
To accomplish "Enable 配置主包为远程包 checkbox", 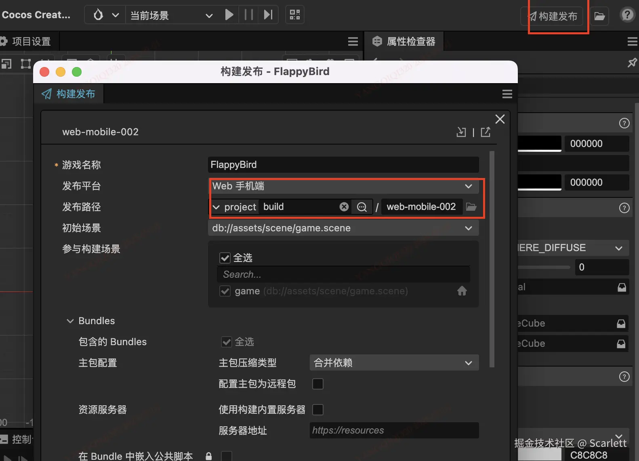I will click(318, 384).
